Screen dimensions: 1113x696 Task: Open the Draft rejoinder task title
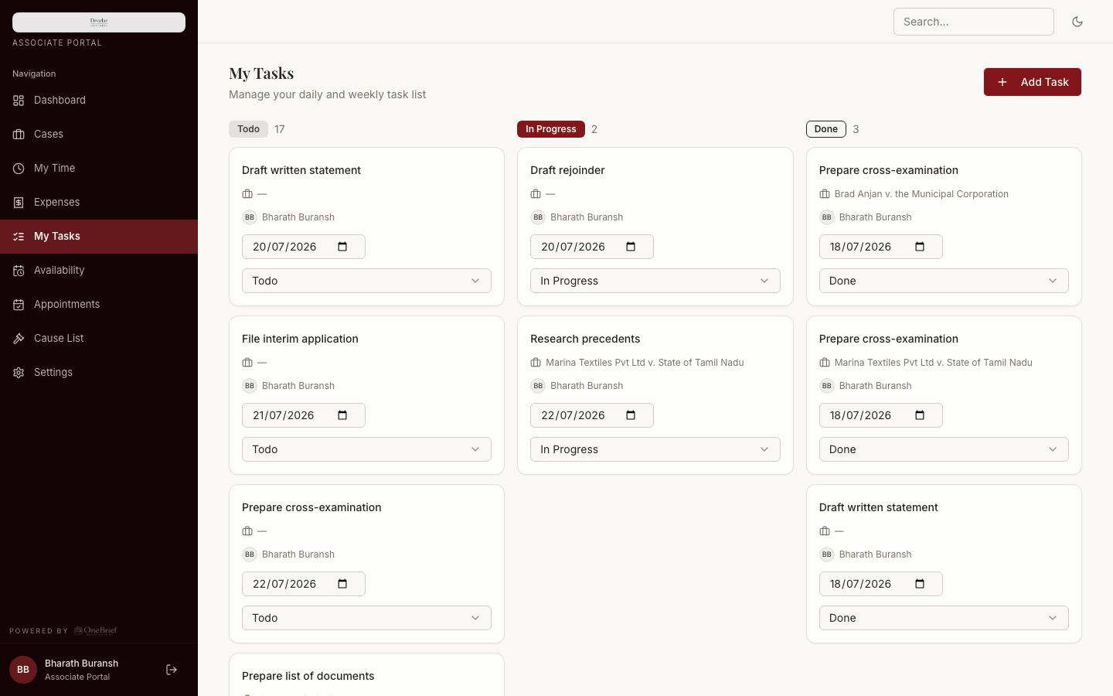point(567,170)
